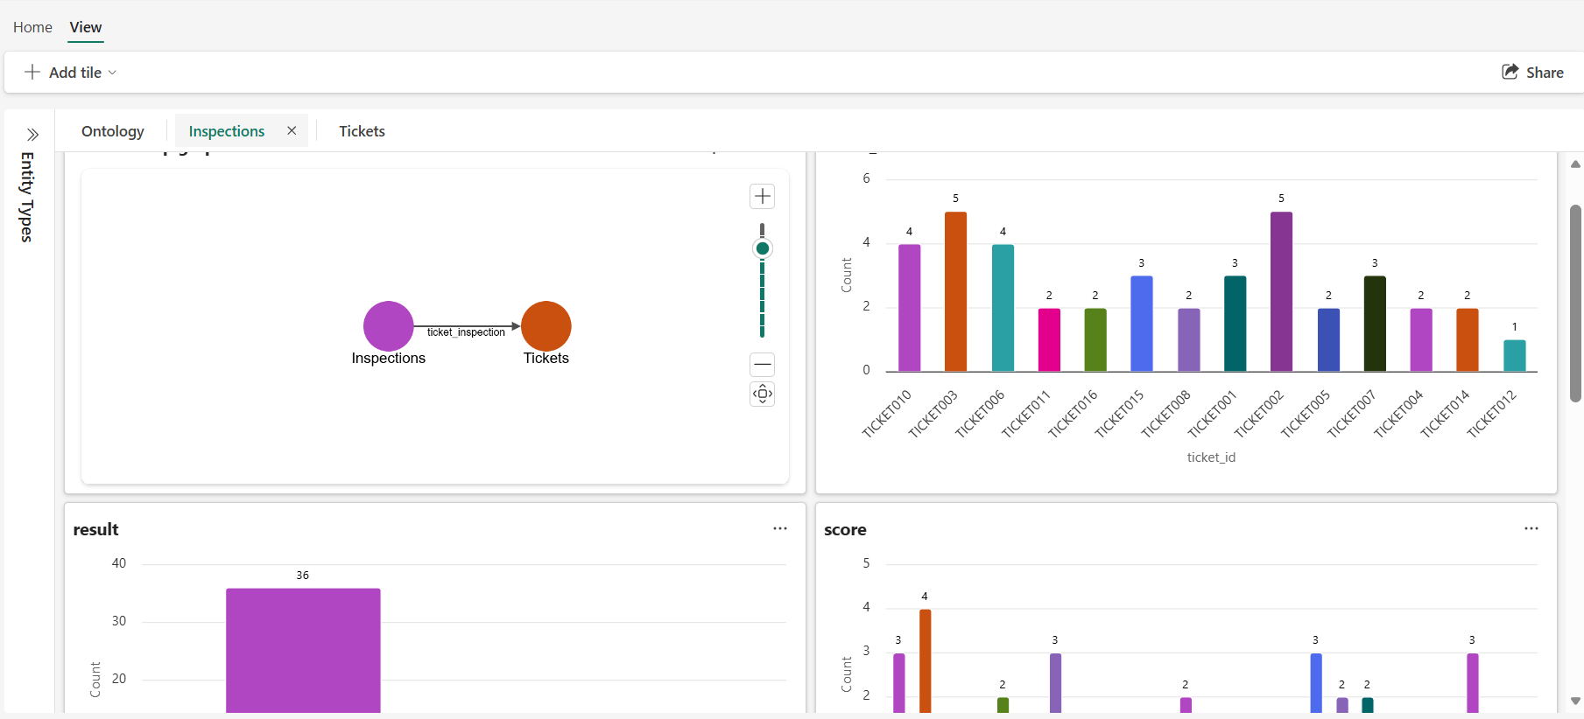The width and height of the screenshot is (1584, 719).
Task: Click the TICKET004 axis label
Action: click(1398, 414)
